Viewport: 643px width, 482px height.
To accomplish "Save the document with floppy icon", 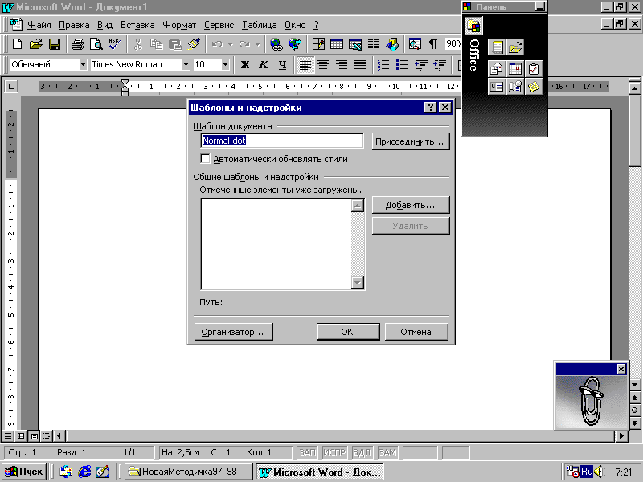I will [55, 44].
